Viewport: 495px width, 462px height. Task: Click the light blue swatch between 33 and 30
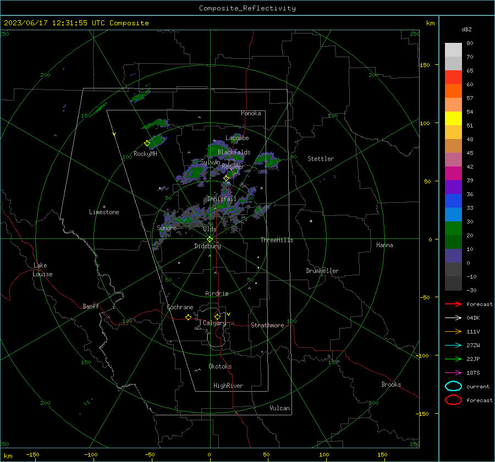[453, 215]
